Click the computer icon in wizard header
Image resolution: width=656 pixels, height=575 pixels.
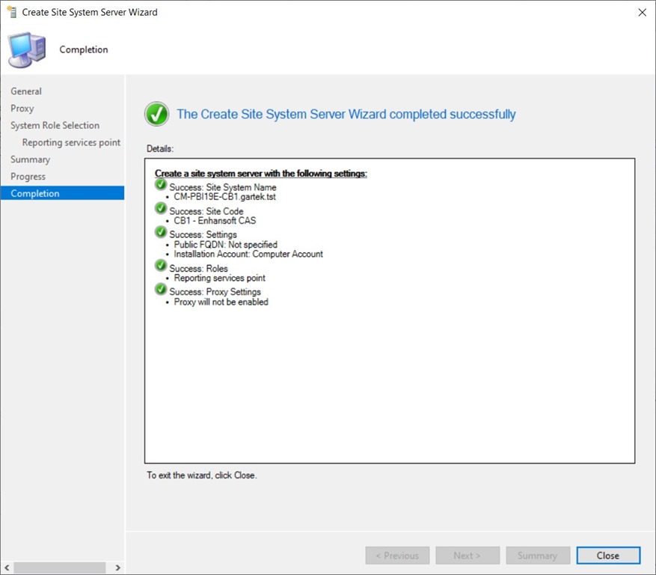click(27, 50)
